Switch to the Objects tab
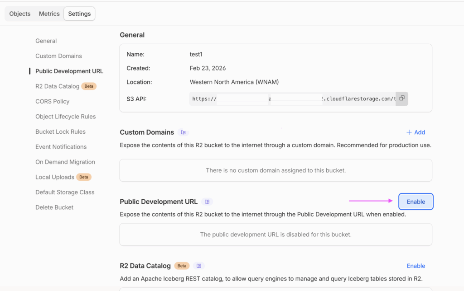This screenshot has height=291, width=464. point(20,14)
